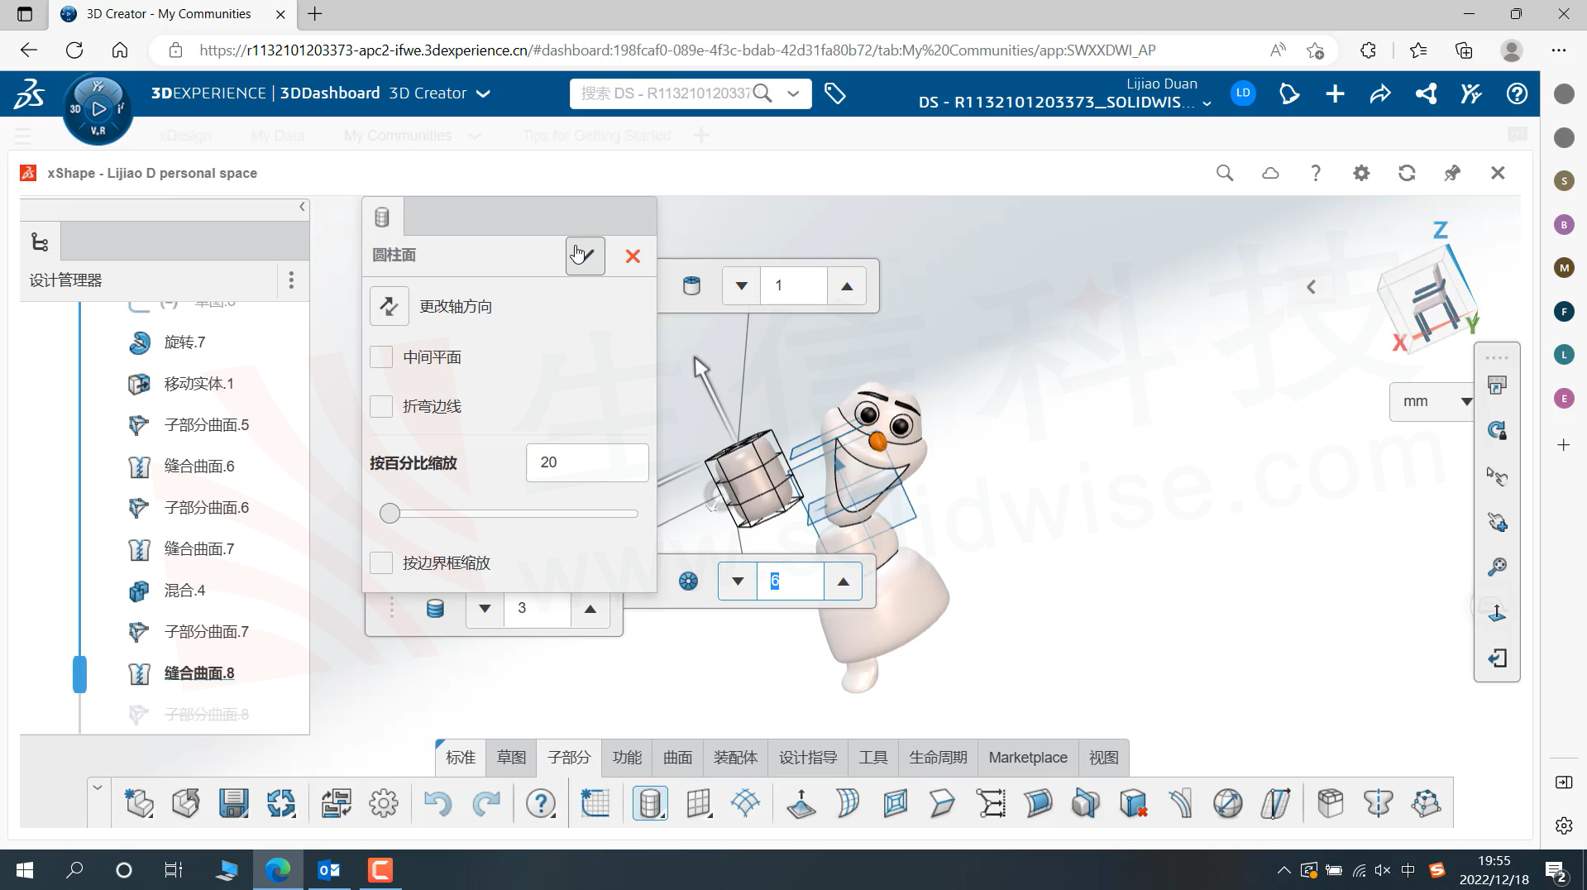This screenshot has width=1587, height=890.
Task: Pin the xShape panel
Action: click(x=1452, y=173)
